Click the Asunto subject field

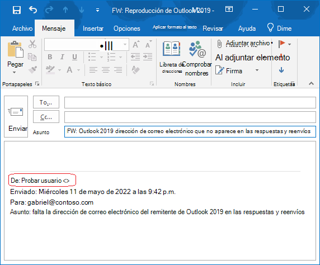coord(190,131)
